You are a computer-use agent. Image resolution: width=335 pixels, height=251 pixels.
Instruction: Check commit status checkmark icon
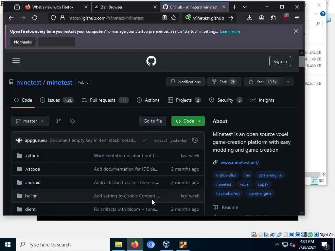pyautogui.click(x=145, y=141)
